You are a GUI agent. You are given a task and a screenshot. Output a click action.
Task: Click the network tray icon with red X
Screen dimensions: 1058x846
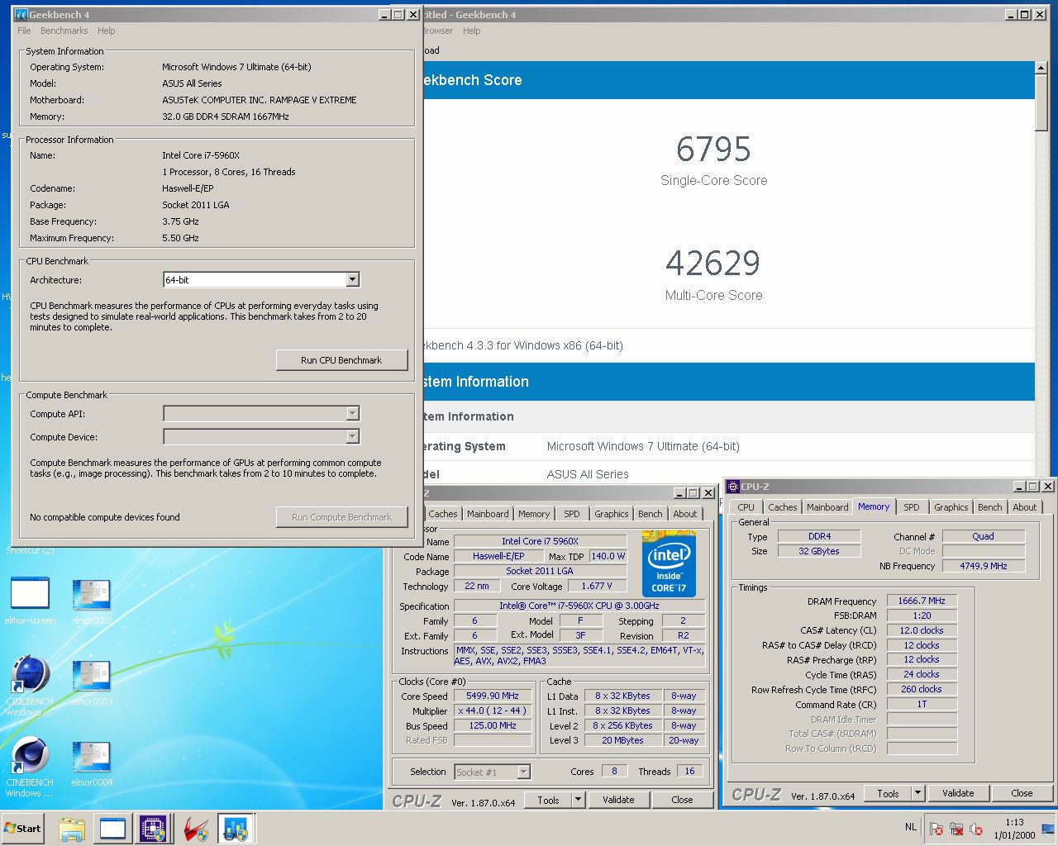coord(956,829)
